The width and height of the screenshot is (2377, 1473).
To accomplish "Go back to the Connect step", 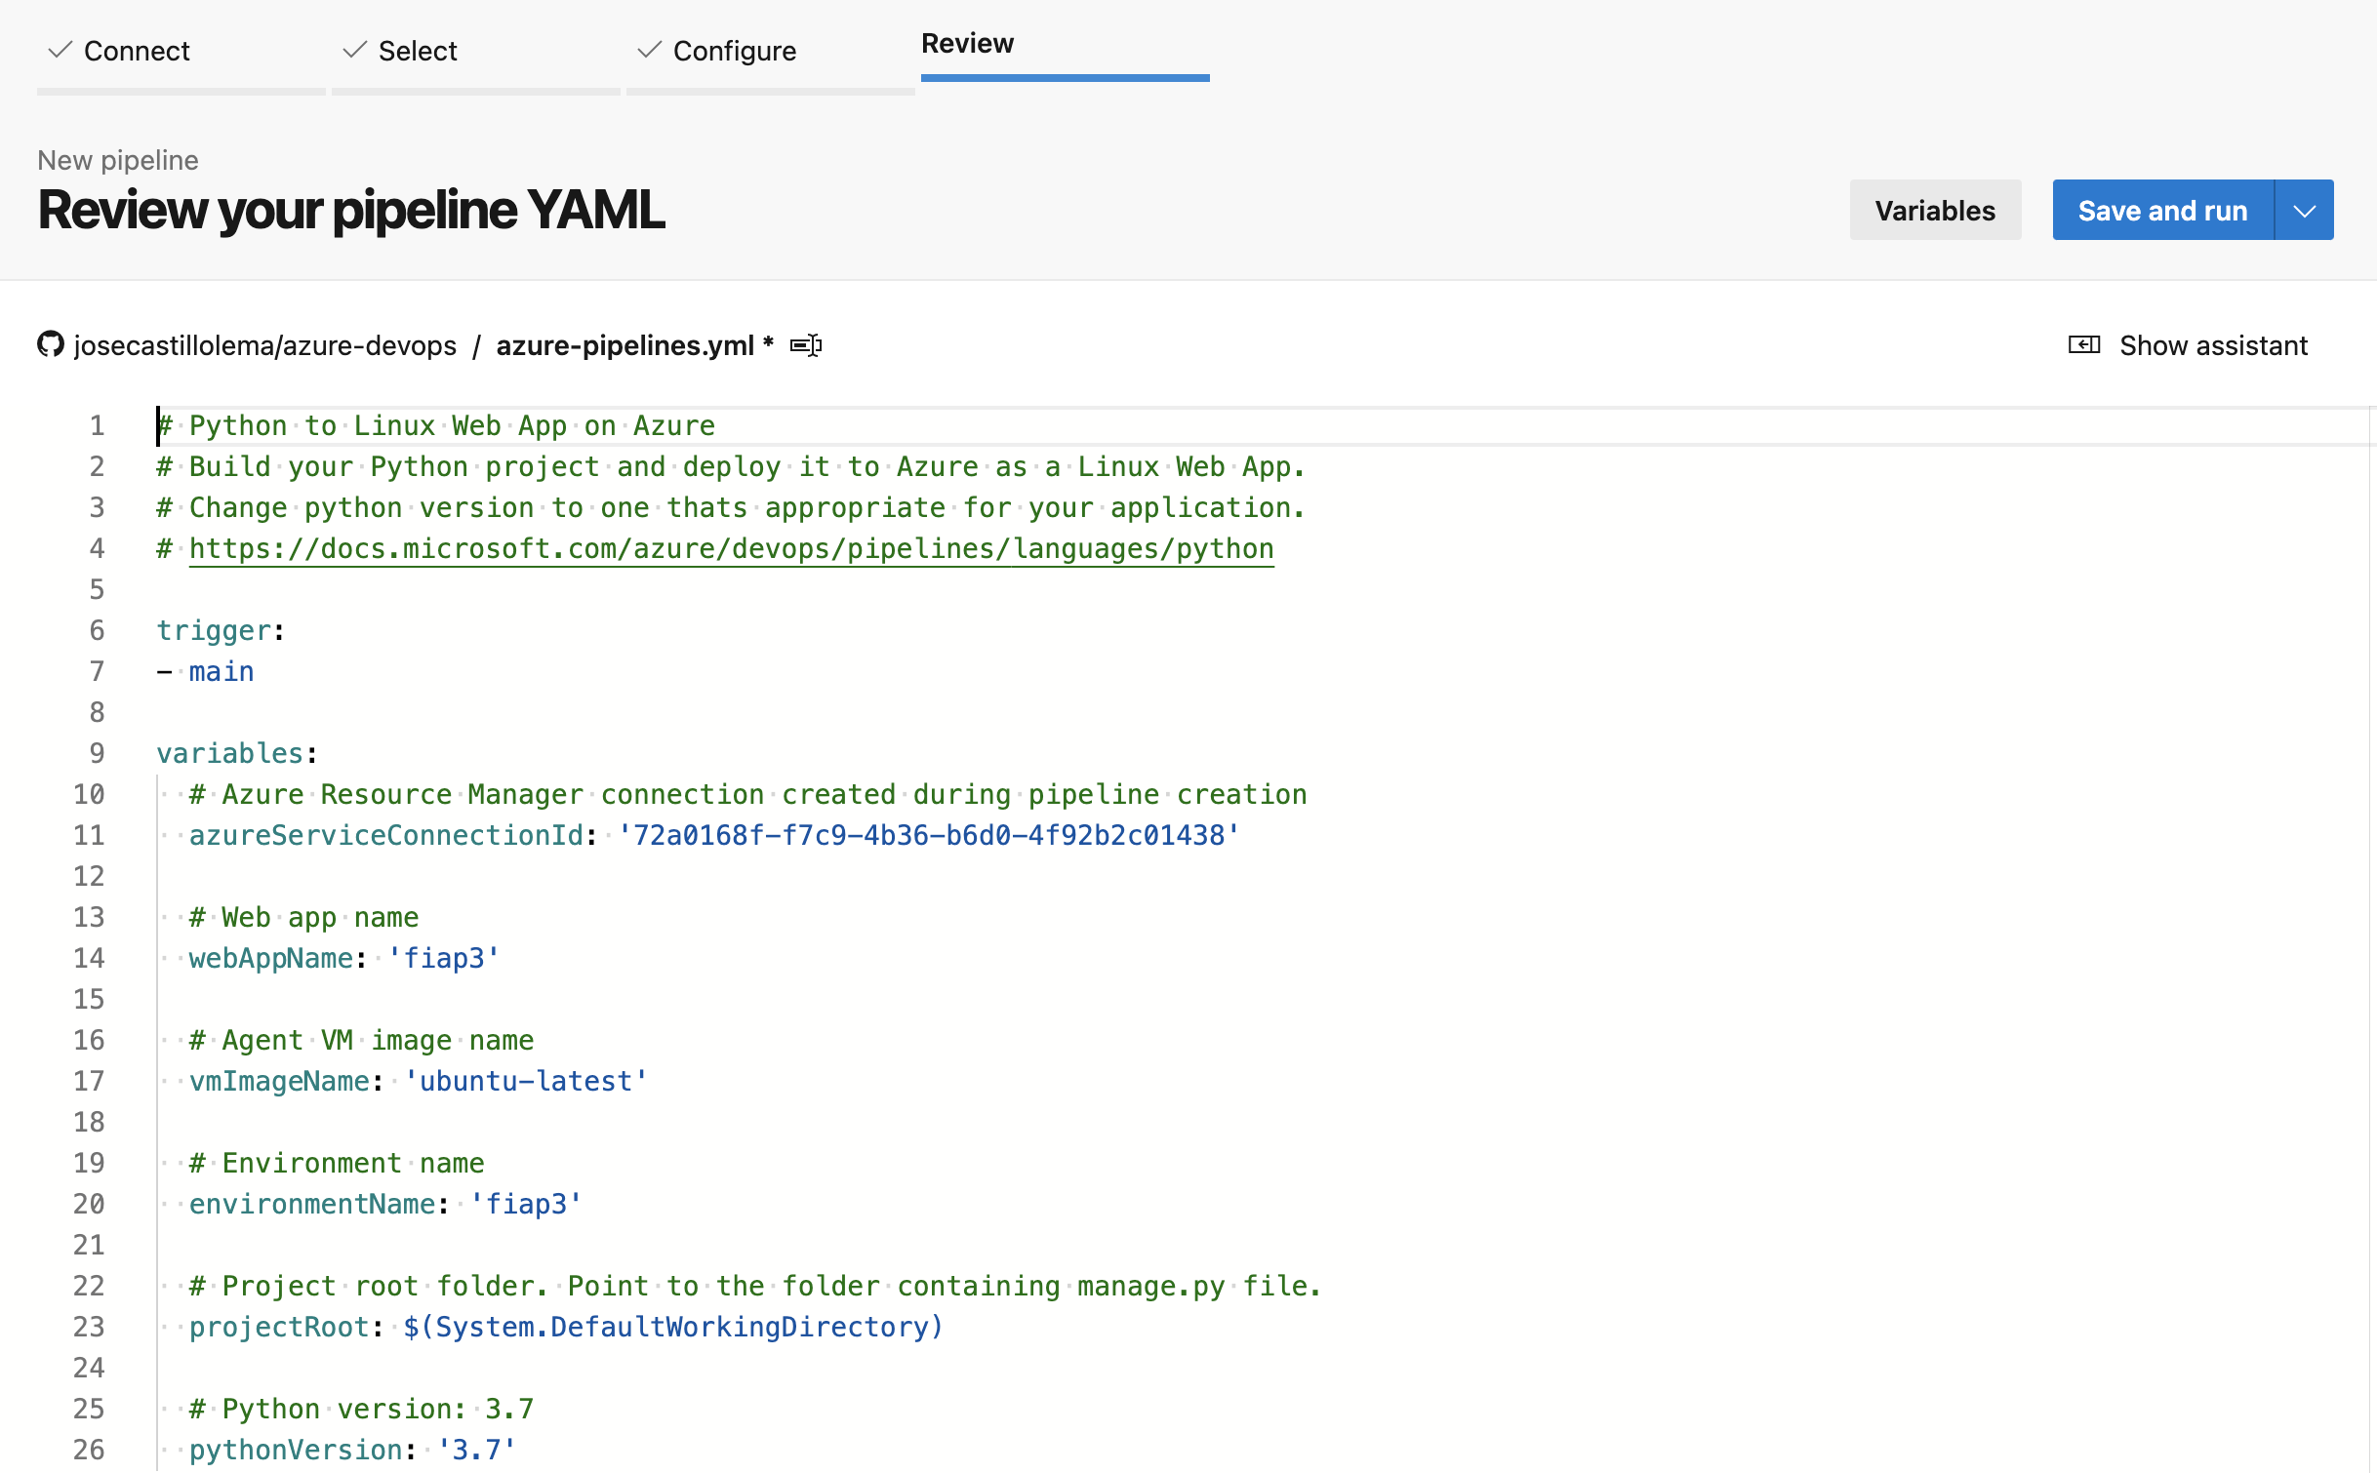I will click(x=137, y=51).
